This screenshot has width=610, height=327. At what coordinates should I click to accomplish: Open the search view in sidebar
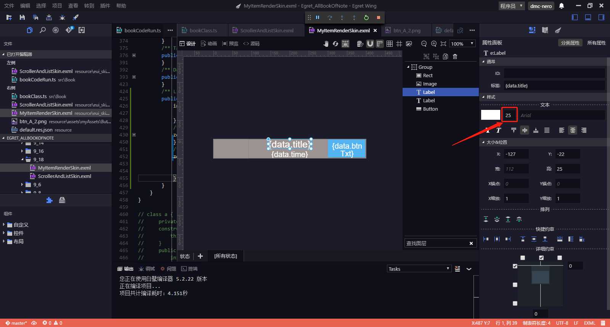tap(43, 30)
